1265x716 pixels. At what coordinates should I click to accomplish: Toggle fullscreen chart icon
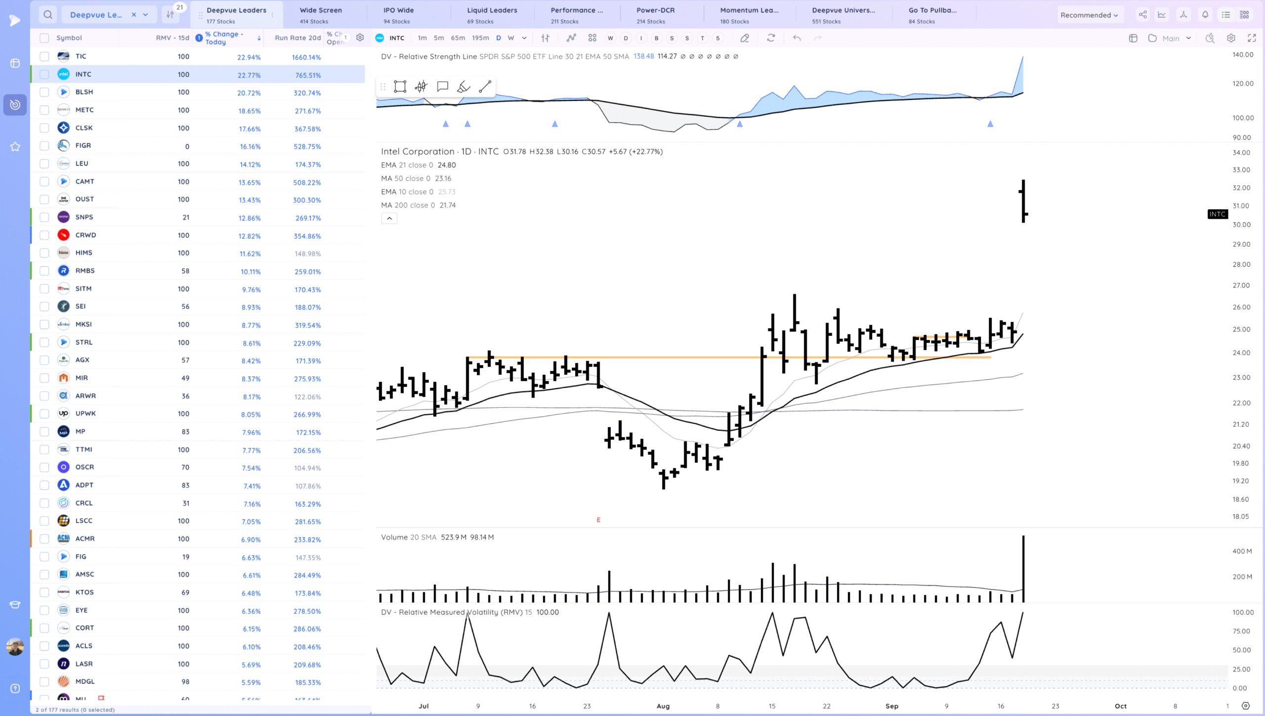[x=1252, y=38]
